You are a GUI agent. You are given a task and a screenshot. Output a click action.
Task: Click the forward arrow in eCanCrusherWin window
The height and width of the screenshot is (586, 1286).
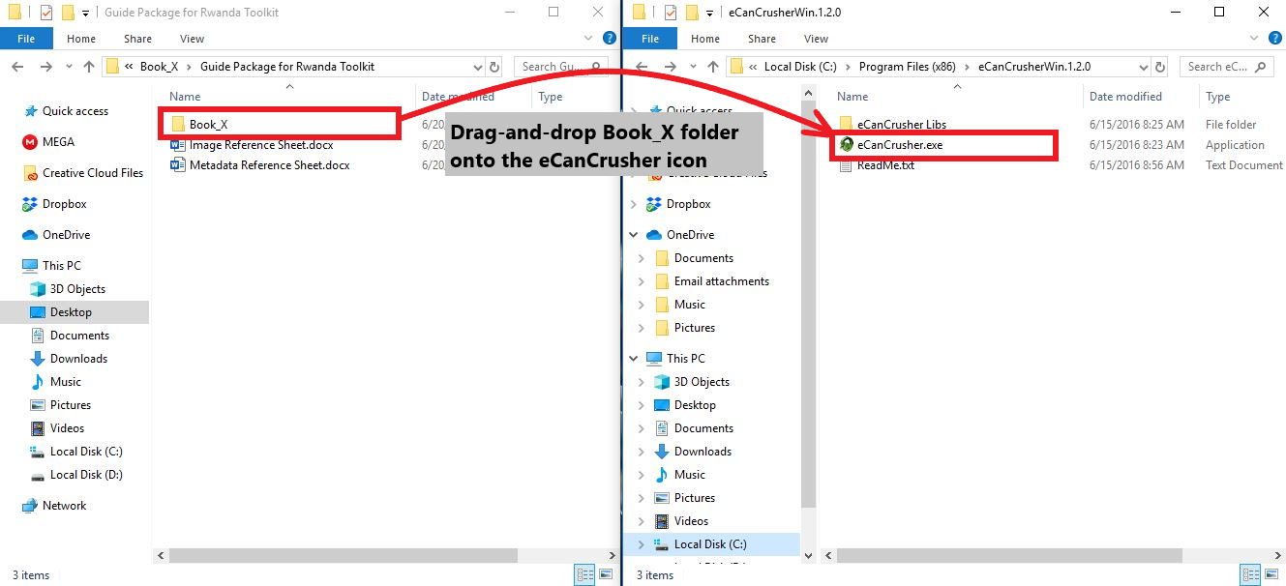[669, 67]
